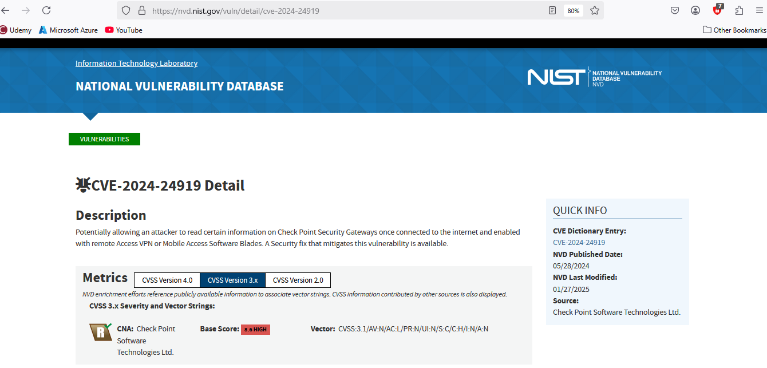Open the YouTube bookmark
The width and height of the screenshot is (767, 368).
[124, 30]
